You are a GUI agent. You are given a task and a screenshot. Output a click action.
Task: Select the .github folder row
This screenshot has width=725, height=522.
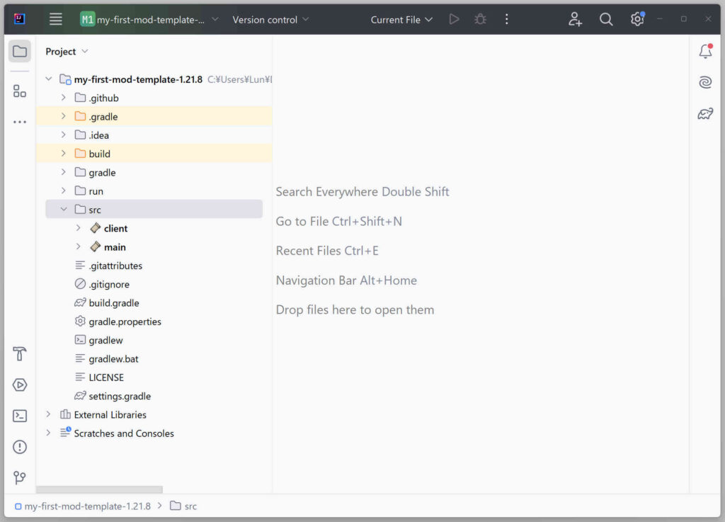tap(154, 98)
